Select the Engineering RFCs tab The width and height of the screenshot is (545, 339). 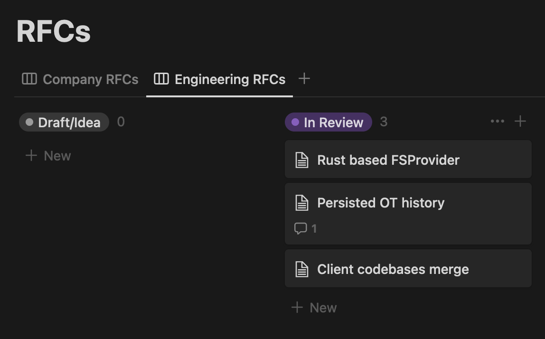click(230, 79)
